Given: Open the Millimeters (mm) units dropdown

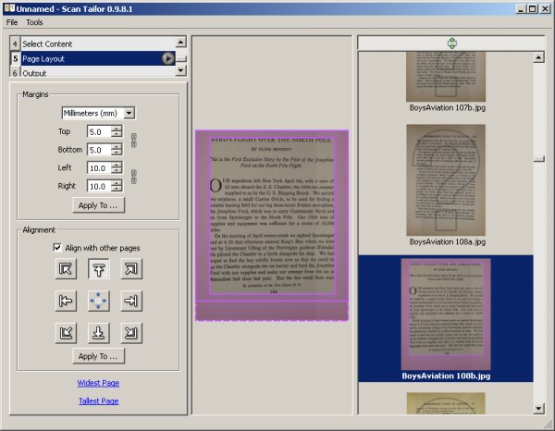Looking at the screenshot, I should click(x=98, y=113).
